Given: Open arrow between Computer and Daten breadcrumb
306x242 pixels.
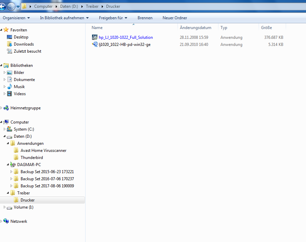Looking at the screenshot, I should pyautogui.click(x=56, y=6).
